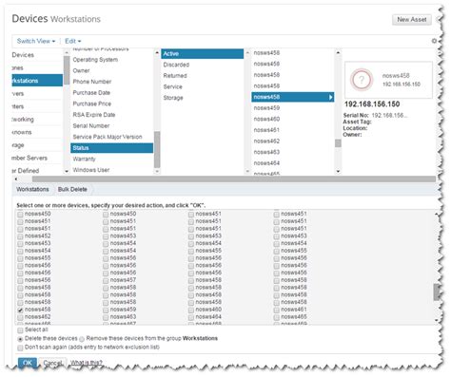Click the Cancel button
451x377 pixels.
click(52, 363)
